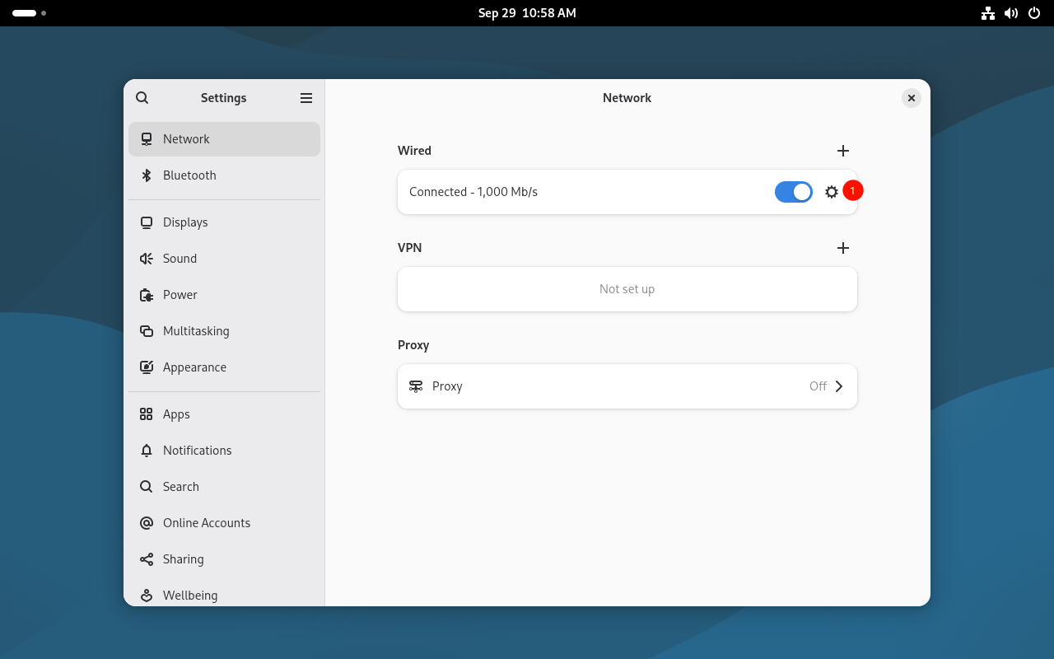Open wired connection gear settings

(x=832, y=192)
